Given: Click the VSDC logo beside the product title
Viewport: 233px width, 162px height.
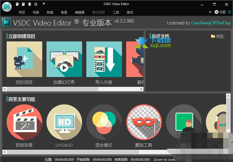Looking at the screenshot, I should tap(6, 22).
